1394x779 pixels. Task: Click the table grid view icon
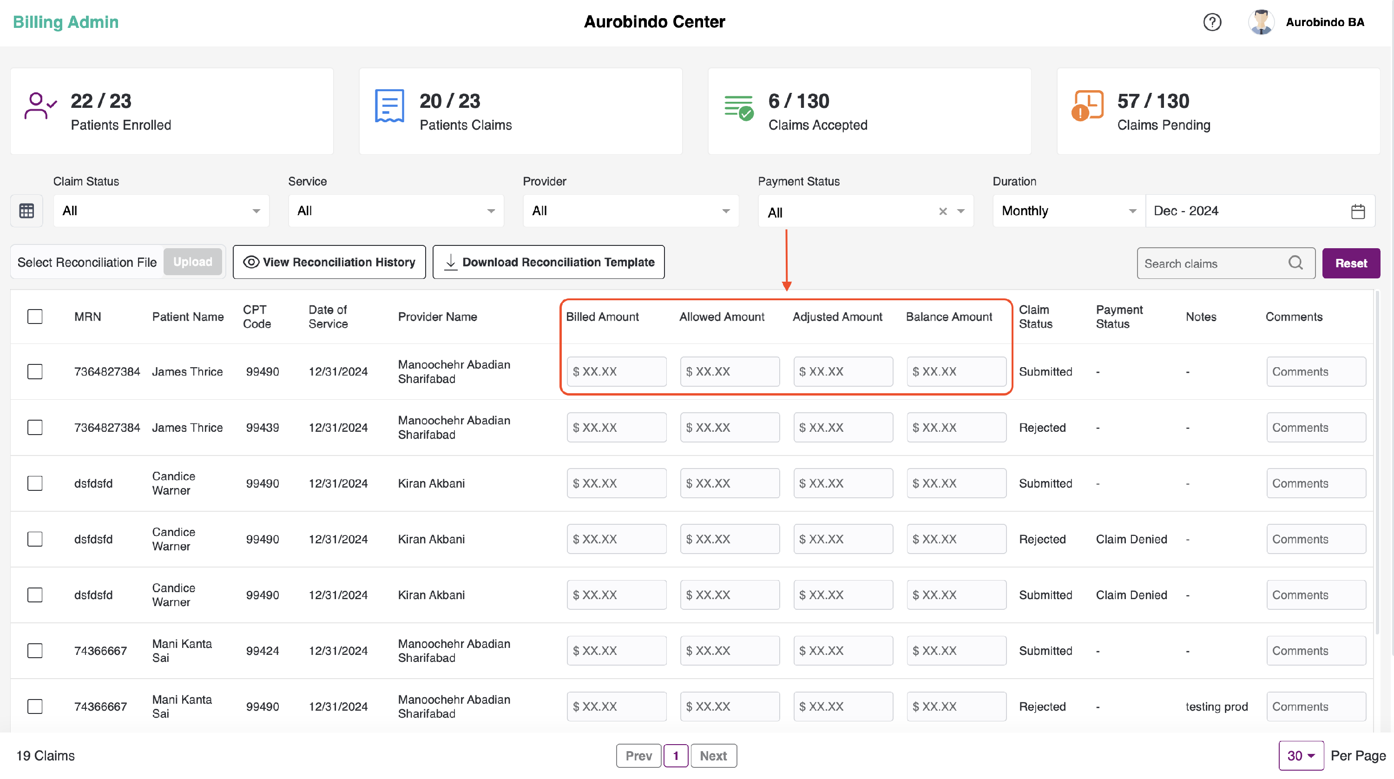pyautogui.click(x=26, y=211)
